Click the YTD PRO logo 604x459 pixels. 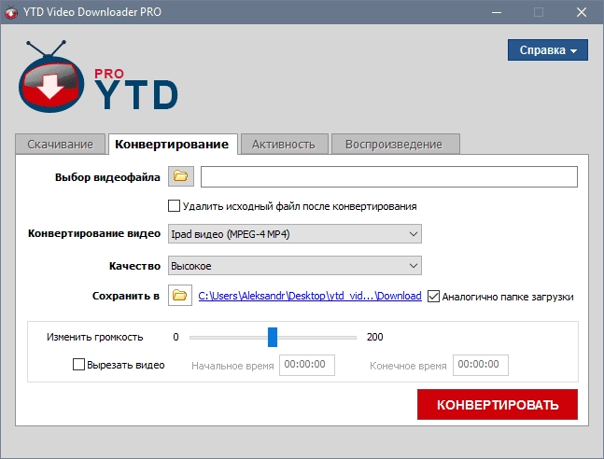[98, 76]
